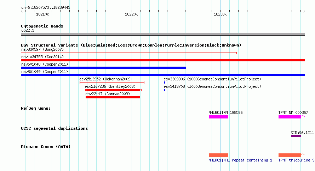Click the Cytogenetic Bands track title
Screen dimensions: 315x171
(x=42, y=26)
